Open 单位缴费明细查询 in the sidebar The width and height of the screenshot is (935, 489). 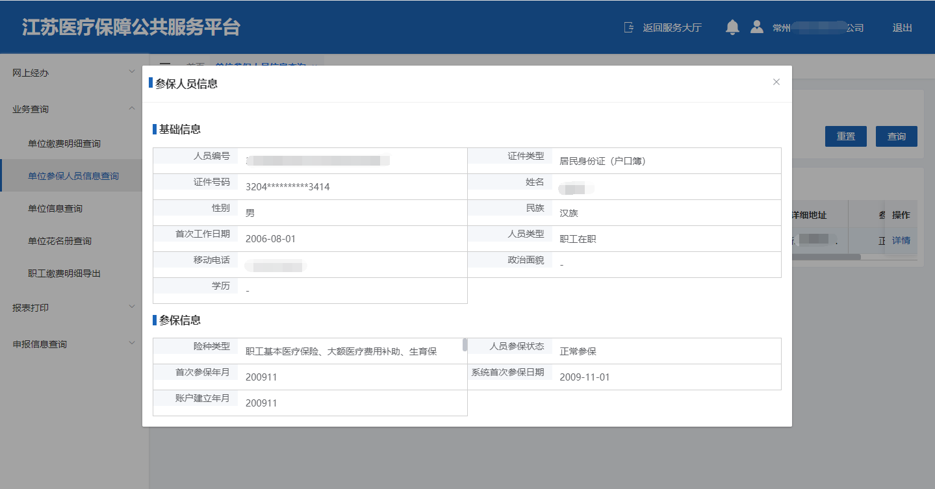[64, 144]
